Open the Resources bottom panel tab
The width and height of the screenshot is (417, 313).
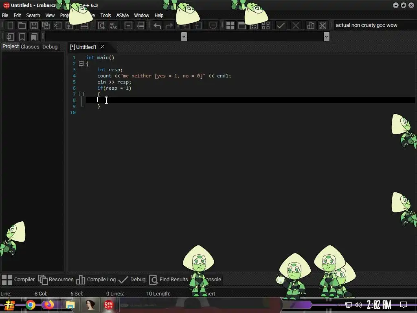55,280
